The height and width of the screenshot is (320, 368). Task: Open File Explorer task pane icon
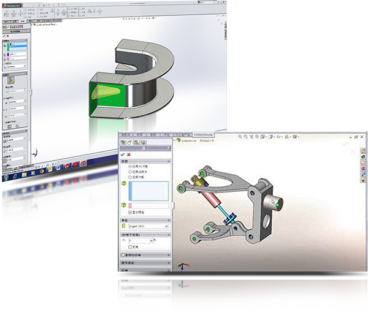pyautogui.click(x=363, y=162)
